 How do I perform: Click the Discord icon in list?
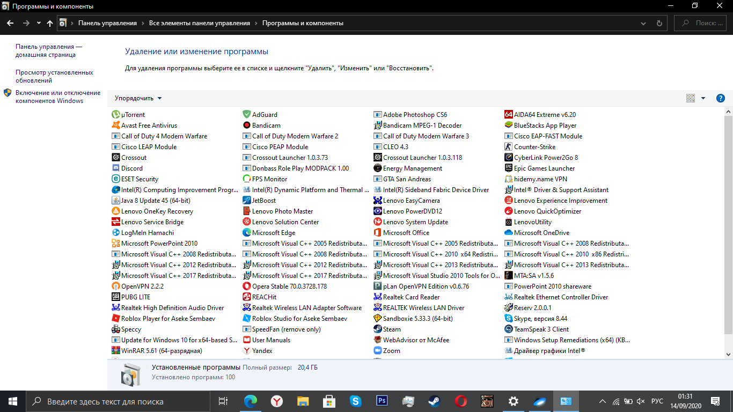(116, 168)
